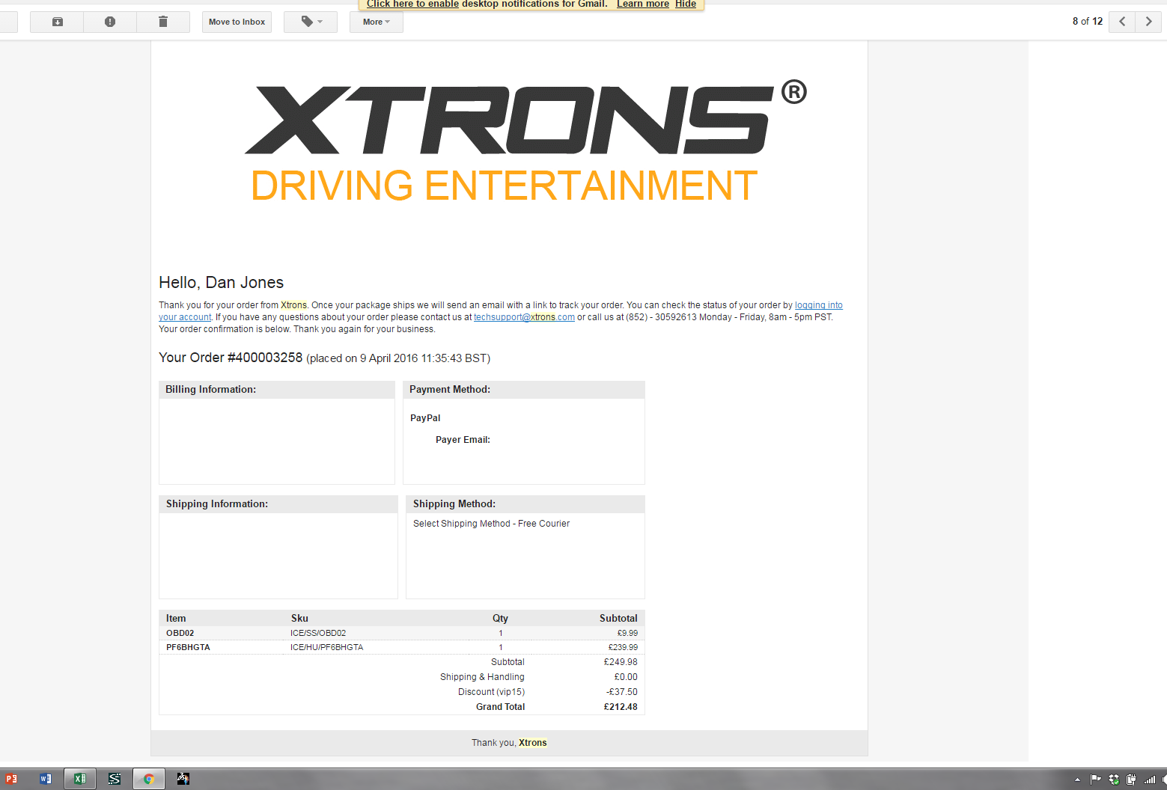Screen dimensions: 1167x790
Task: Go to the older email arrow
Action: click(1149, 22)
